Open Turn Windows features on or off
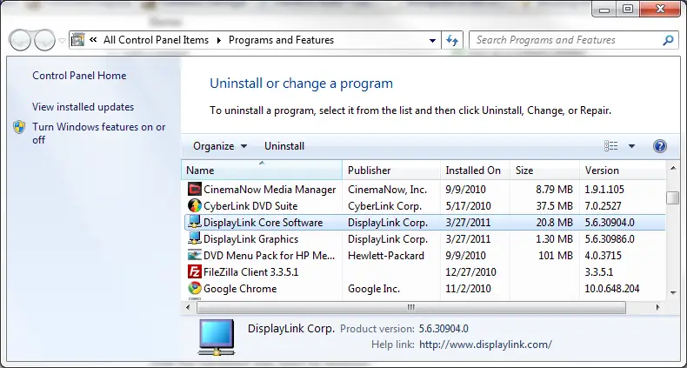 click(x=98, y=133)
